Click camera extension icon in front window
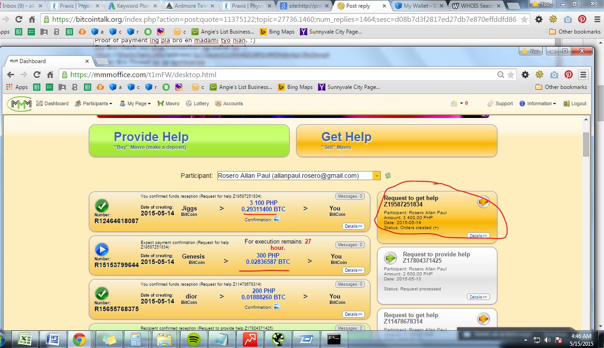Viewport: 604px width, 348px height. (x=554, y=74)
